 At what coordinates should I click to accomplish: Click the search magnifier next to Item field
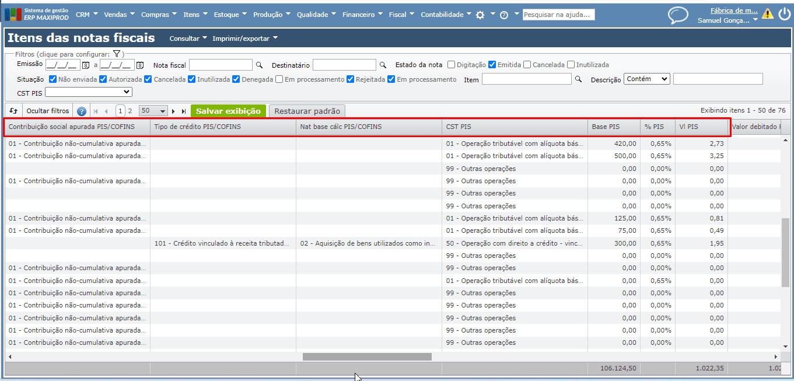pos(579,79)
